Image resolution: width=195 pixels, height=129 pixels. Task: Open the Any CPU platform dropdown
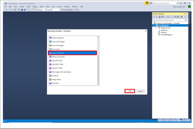pos(53,10)
